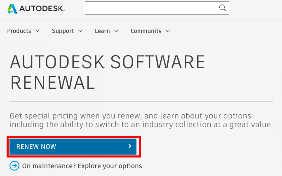This screenshot has width=282, height=176.
Task: Expand the Community dropdown chevron
Action: [x=168, y=31]
